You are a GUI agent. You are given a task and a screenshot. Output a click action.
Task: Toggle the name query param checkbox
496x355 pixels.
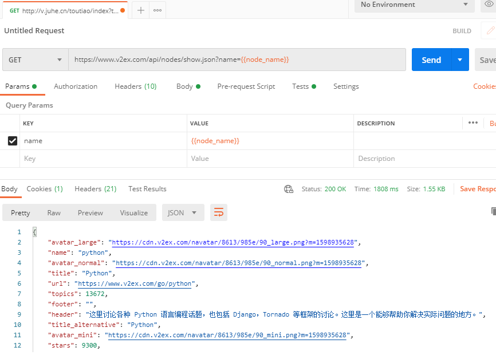pos(13,141)
